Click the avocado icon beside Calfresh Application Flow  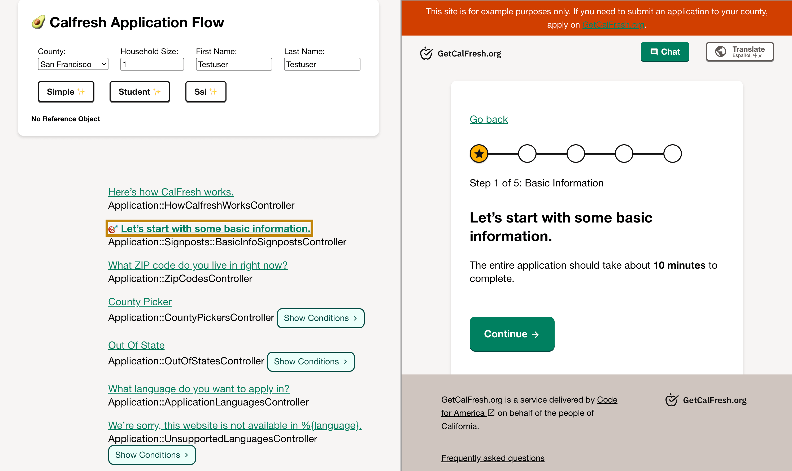coord(38,22)
